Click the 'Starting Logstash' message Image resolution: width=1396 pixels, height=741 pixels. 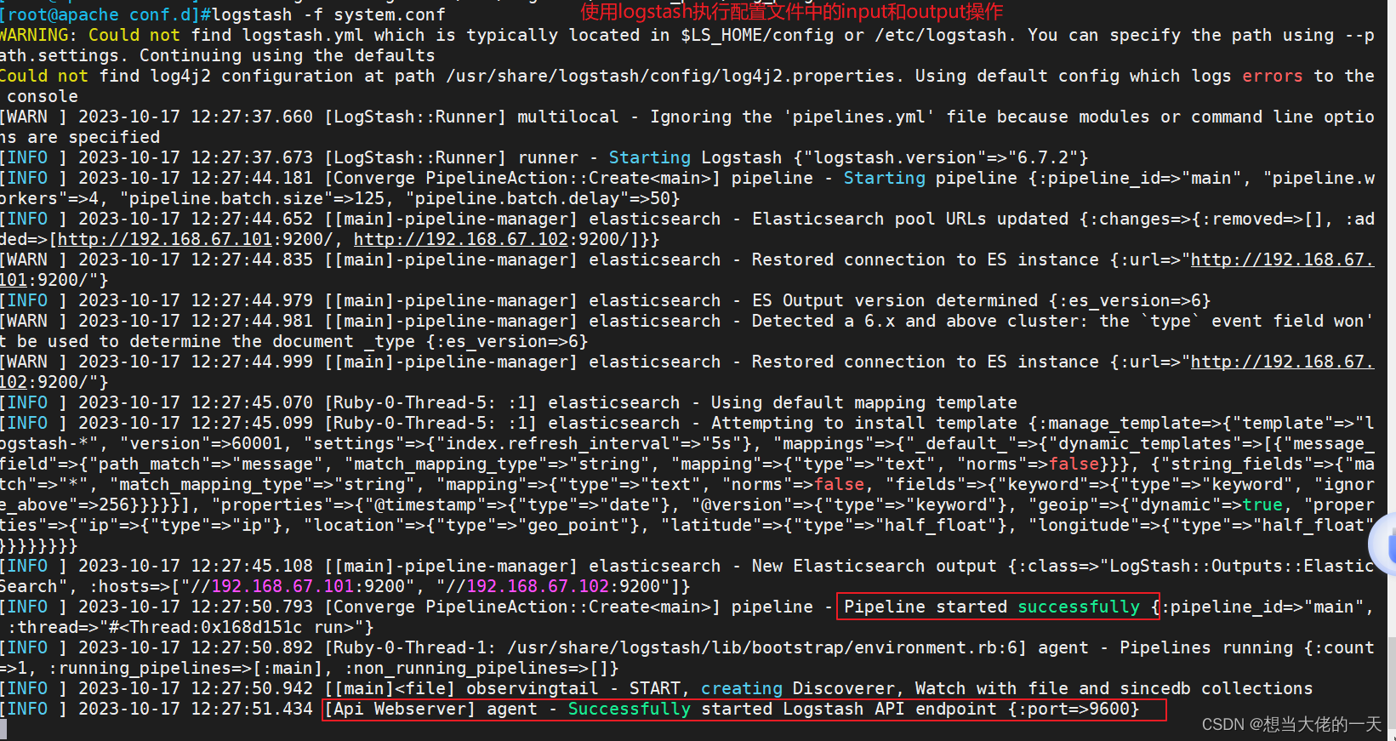coord(695,157)
